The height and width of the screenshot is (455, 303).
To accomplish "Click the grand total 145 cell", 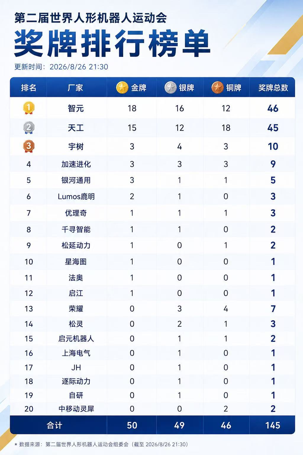I will click(273, 425).
